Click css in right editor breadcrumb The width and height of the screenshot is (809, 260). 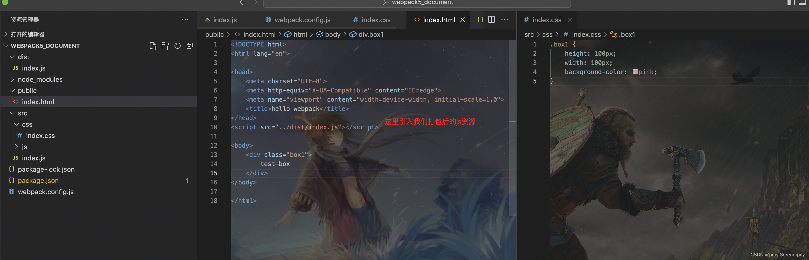[547, 34]
